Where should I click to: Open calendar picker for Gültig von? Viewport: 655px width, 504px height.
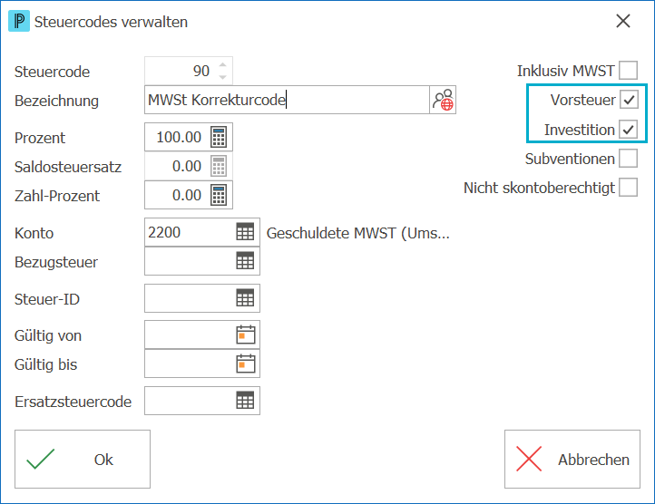tap(246, 334)
